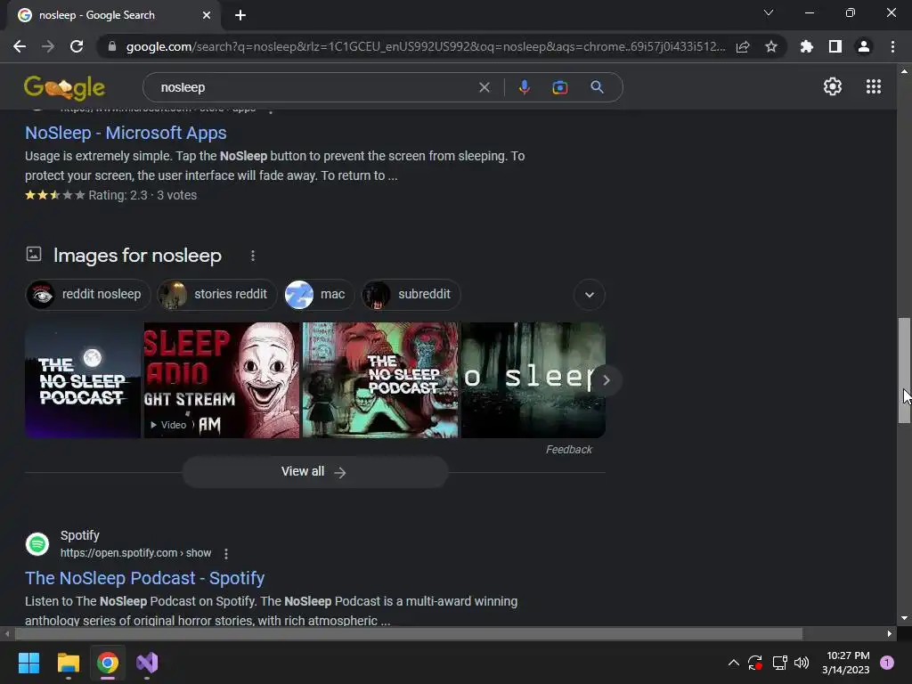Open Chrome profile menu
Image resolution: width=912 pixels, height=684 pixels.
[x=864, y=46]
